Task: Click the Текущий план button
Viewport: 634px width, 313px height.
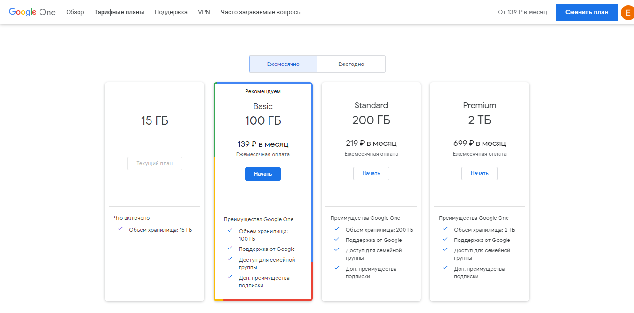Action: 155,164
